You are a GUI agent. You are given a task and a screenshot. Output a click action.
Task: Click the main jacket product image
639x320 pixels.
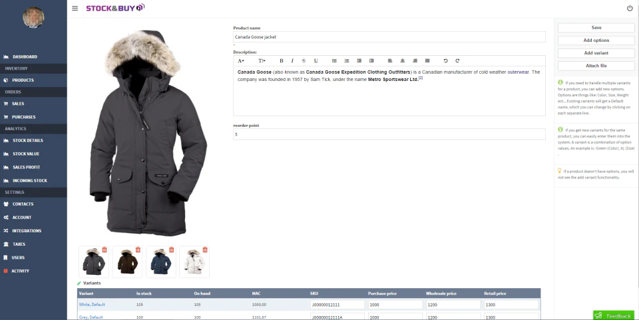148,133
